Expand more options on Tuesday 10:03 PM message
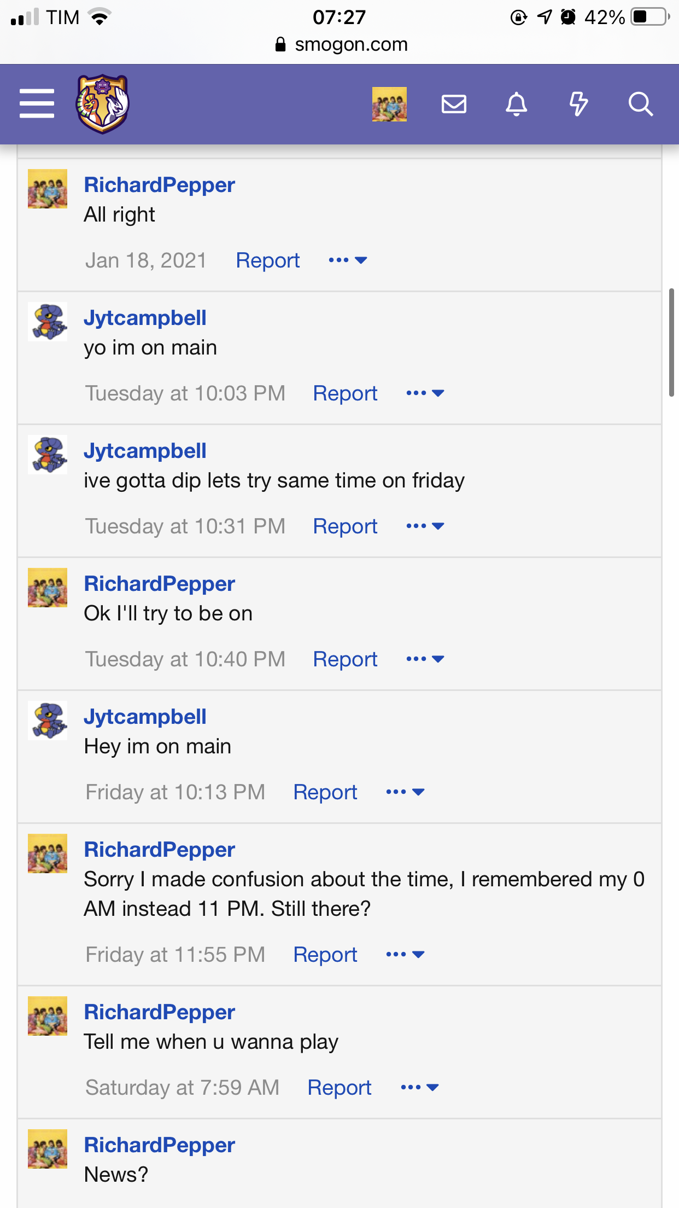The image size is (679, 1208). coord(425,393)
